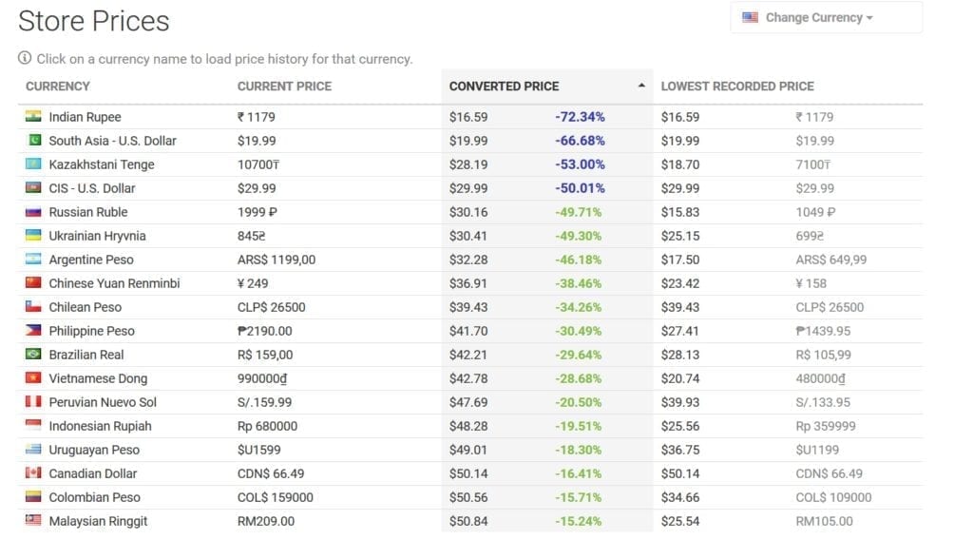Click the Russian Ruble flag icon
The image size is (973, 559).
(34, 212)
